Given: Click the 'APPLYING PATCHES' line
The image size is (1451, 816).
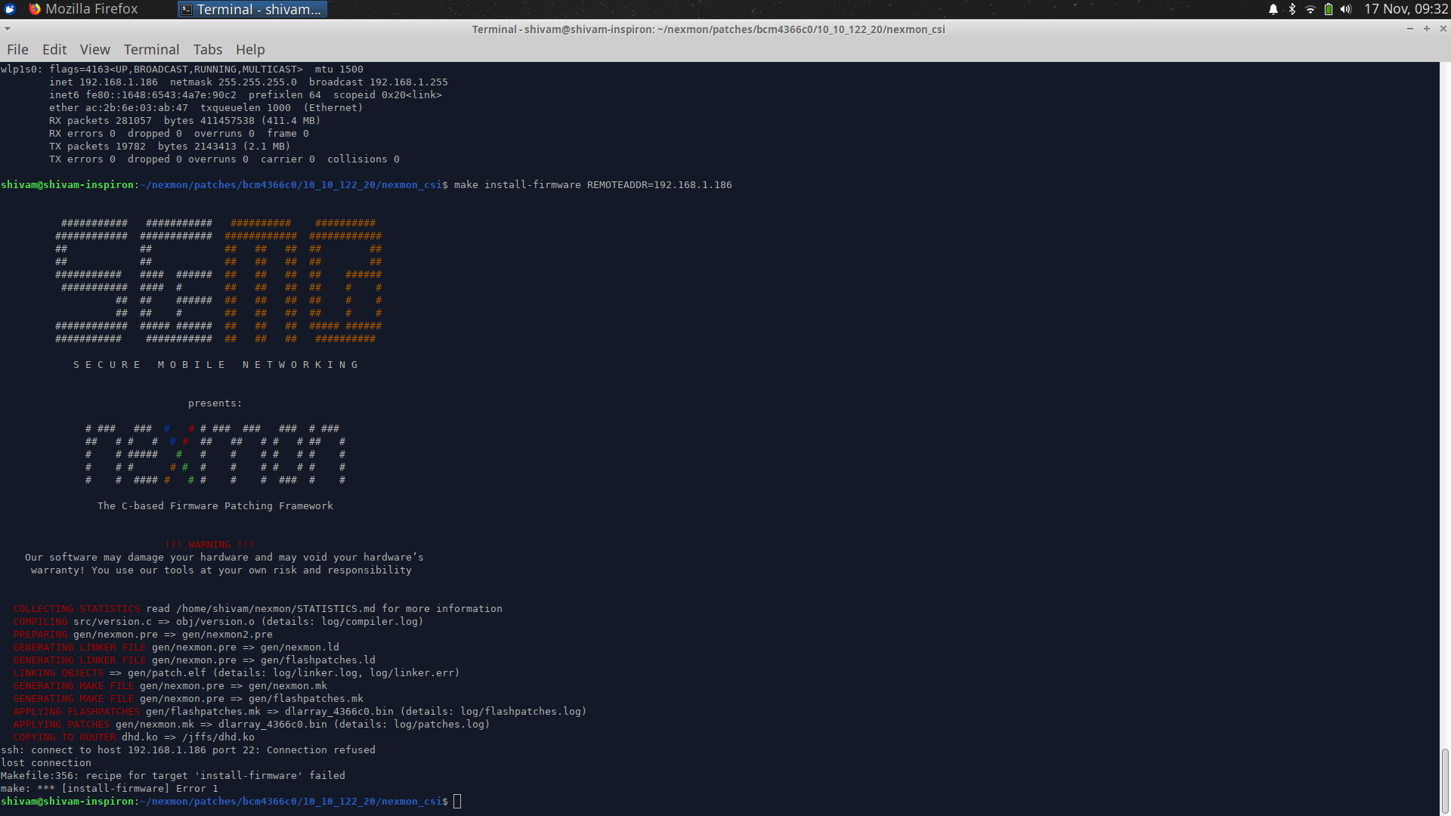Looking at the screenshot, I should (252, 725).
